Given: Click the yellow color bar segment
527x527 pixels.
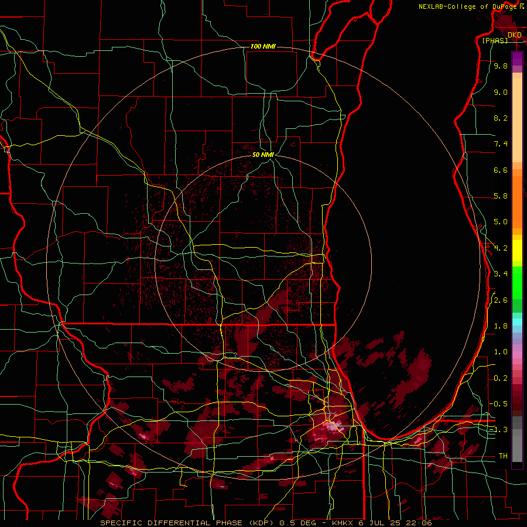Looking at the screenshot, I should coord(517,251).
